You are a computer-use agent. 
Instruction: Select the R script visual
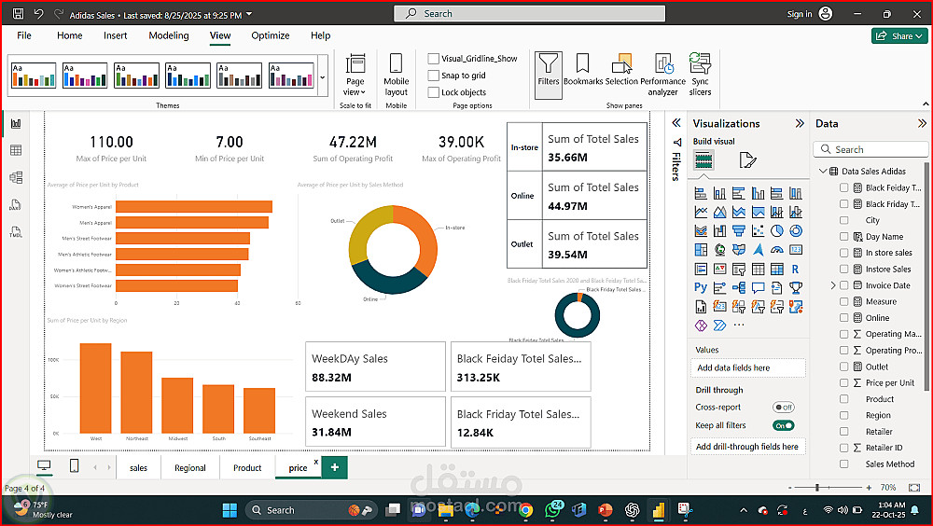pos(796,269)
